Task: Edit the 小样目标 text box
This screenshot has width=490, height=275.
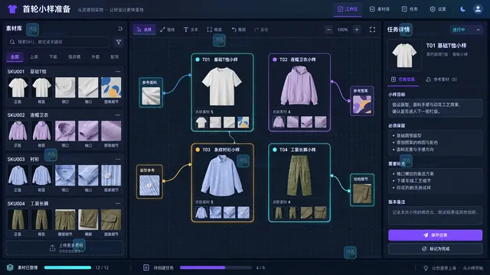Action: point(435,108)
